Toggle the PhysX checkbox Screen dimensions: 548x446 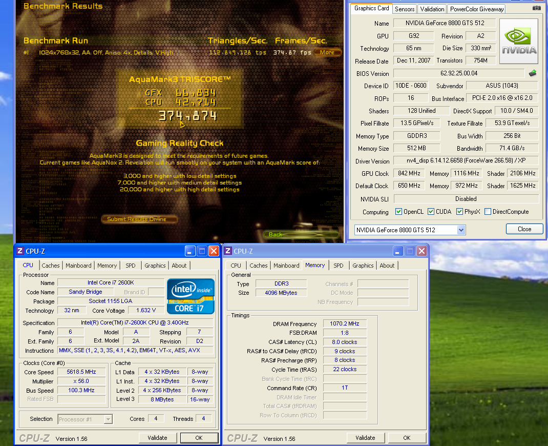click(459, 212)
